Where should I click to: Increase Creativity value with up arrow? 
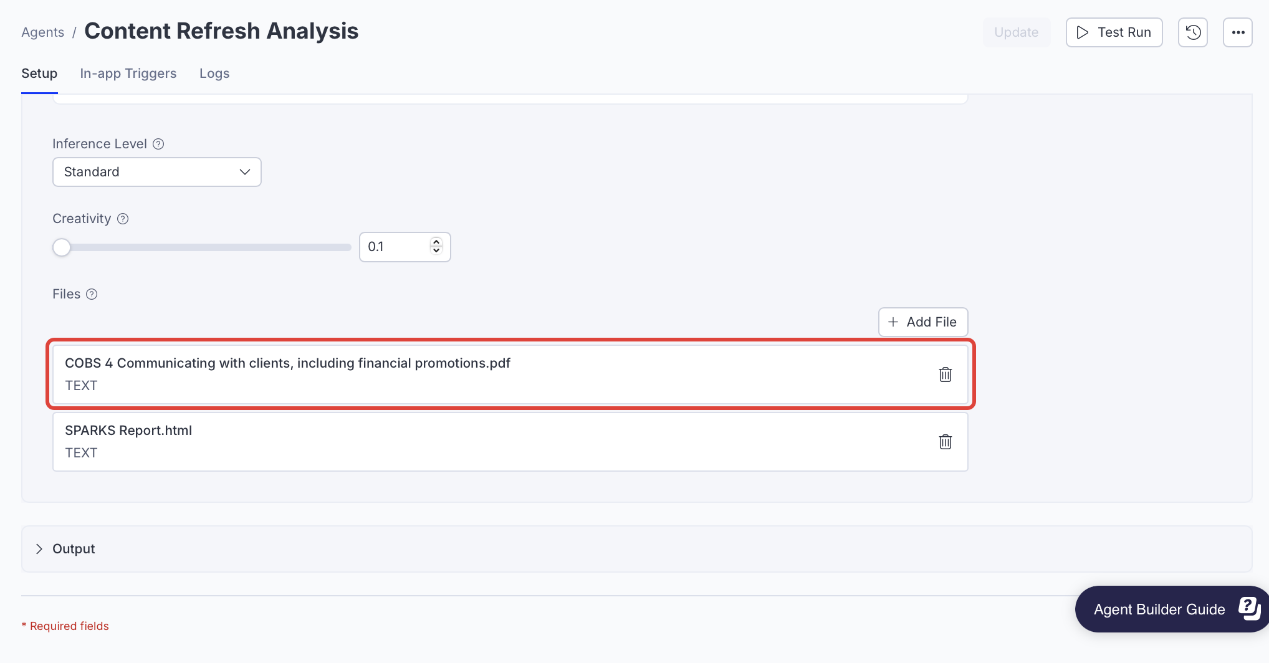point(436,242)
